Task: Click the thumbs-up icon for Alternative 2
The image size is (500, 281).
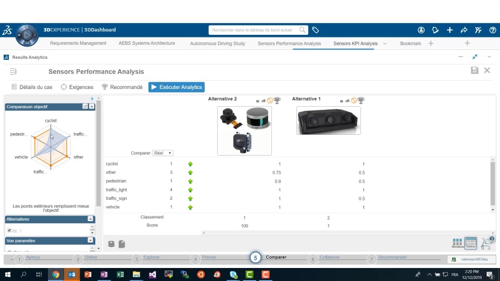Action: 264,100
